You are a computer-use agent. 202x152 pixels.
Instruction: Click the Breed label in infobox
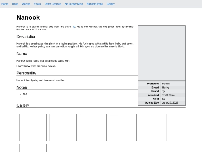click(155, 87)
